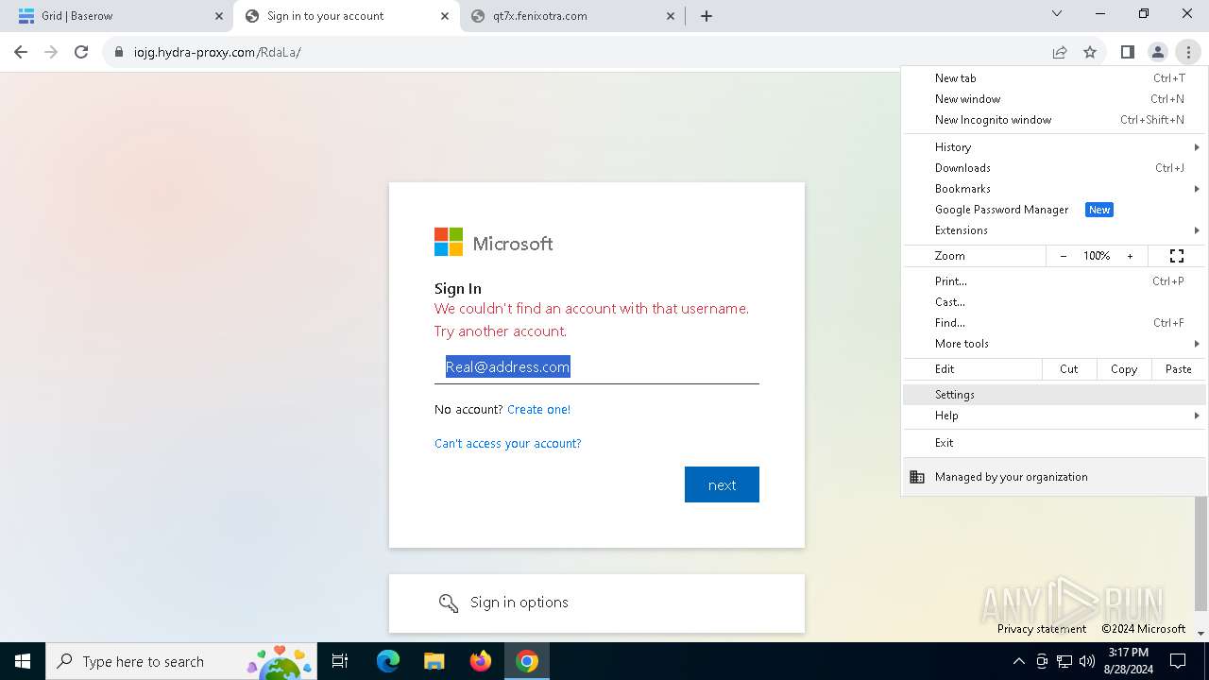The height and width of the screenshot is (680, 1209).
Task: Click the three-dot Chrome menu button
Action: click(1188, 52)
